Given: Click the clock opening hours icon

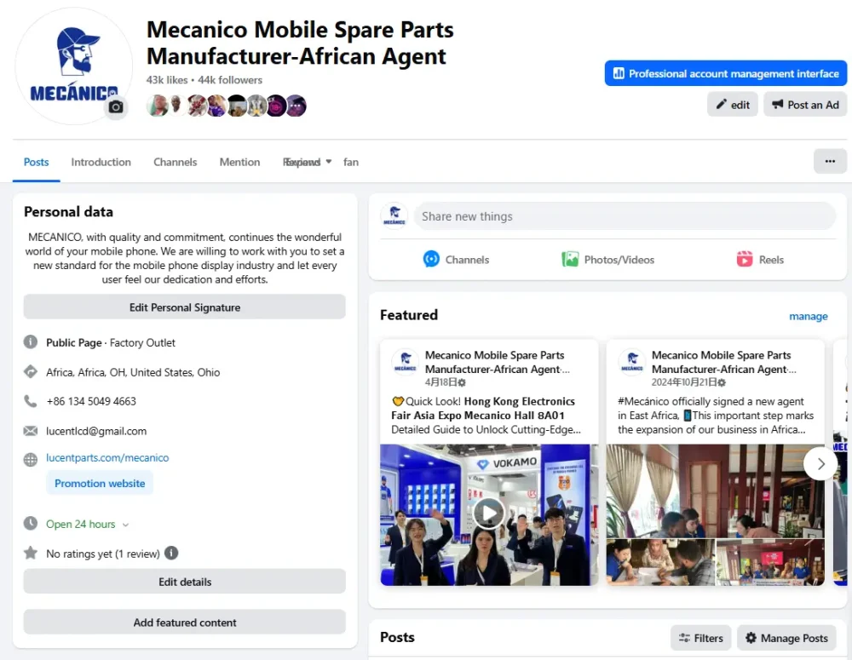Looking at the screenshot, I should 31,524.
